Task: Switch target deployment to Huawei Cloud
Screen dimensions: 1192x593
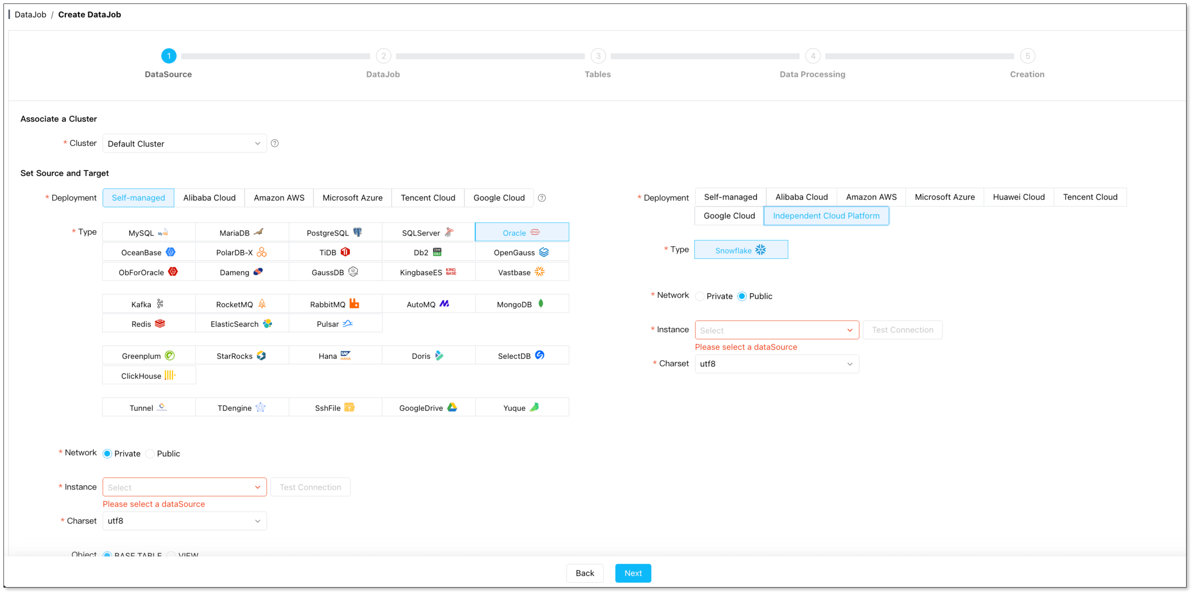Action: click(x=1018, y=197)
